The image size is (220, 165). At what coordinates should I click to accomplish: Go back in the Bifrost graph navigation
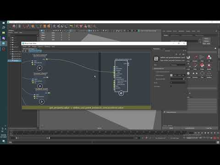23,51
